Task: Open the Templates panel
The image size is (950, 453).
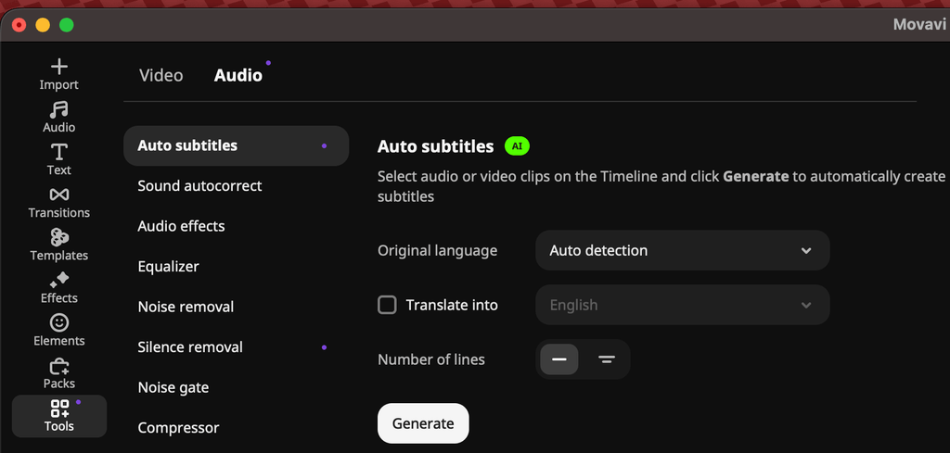Action: (x=58, y=245)
